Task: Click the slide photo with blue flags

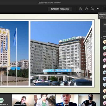Action: pyautogui.click(x=14, y=53)
